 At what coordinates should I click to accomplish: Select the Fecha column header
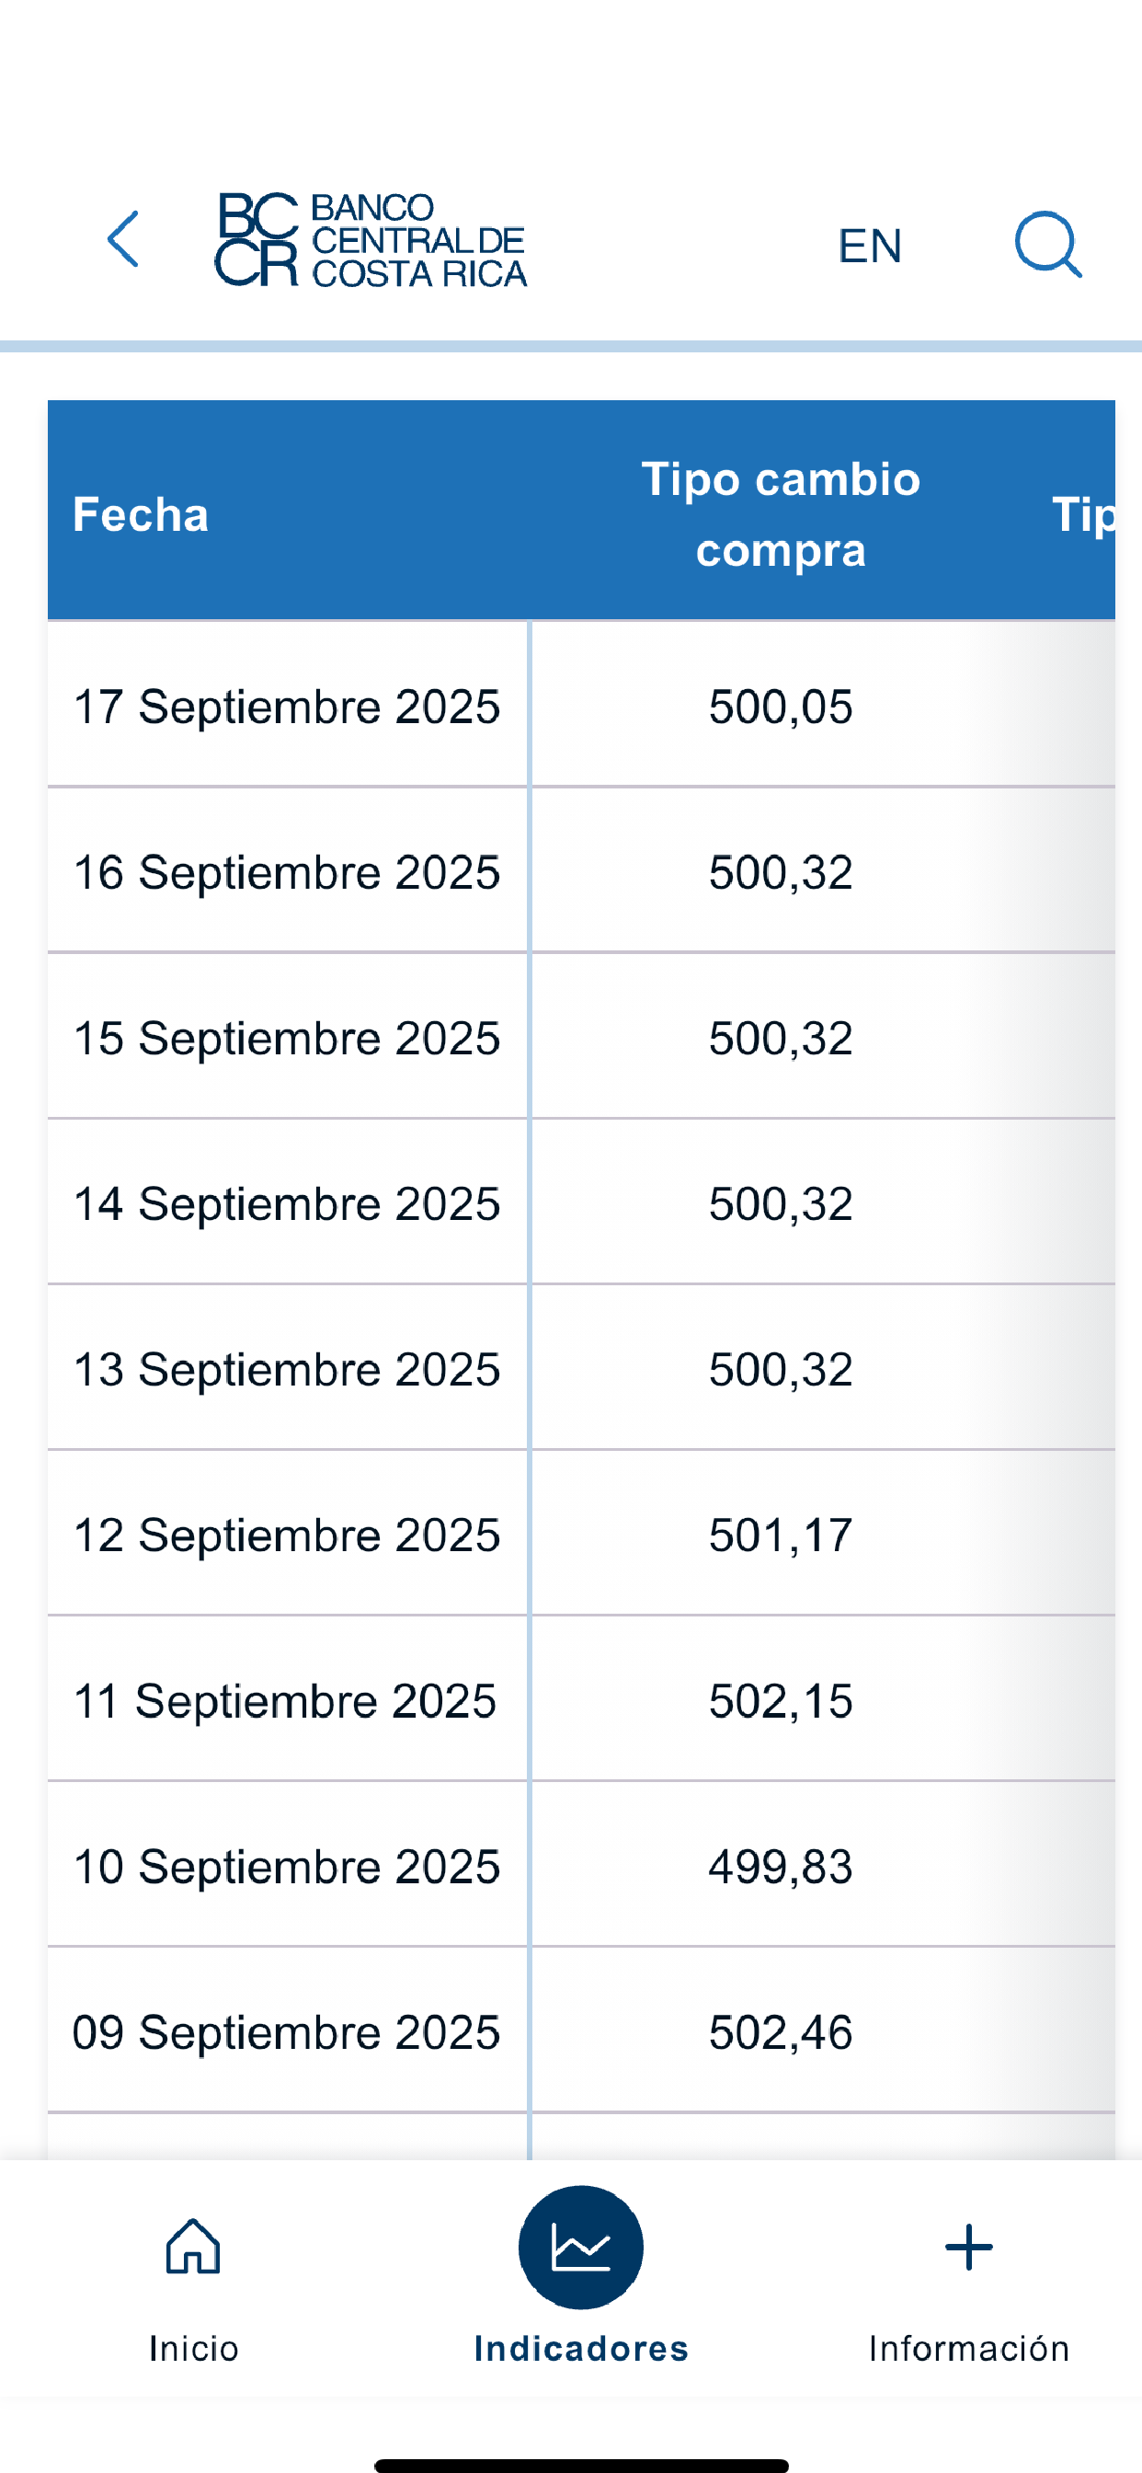[141, 514]
